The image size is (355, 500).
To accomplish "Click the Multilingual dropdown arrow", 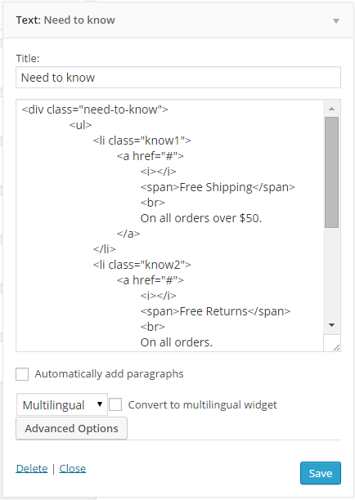I will point(100,404).
